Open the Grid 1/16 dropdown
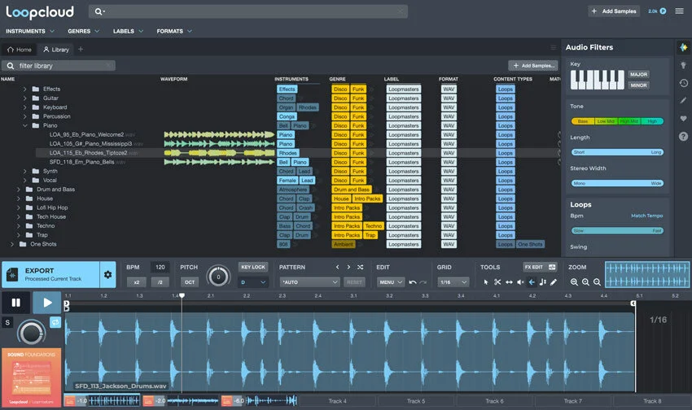The width and height of the screenshot is (692, 410). click(x=453, y=282)
